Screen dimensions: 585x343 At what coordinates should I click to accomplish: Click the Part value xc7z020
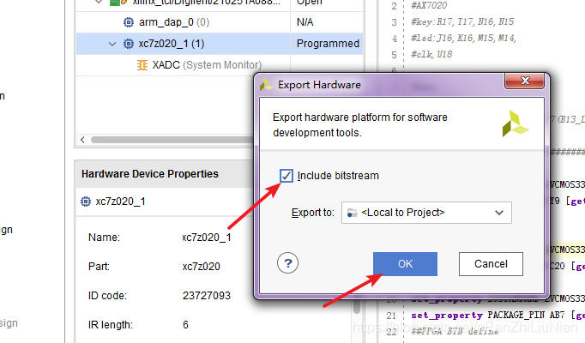[x=201, y=267]
